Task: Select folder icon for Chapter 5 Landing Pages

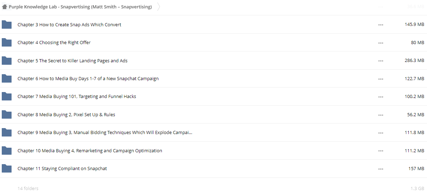Action: click(7, 61)
